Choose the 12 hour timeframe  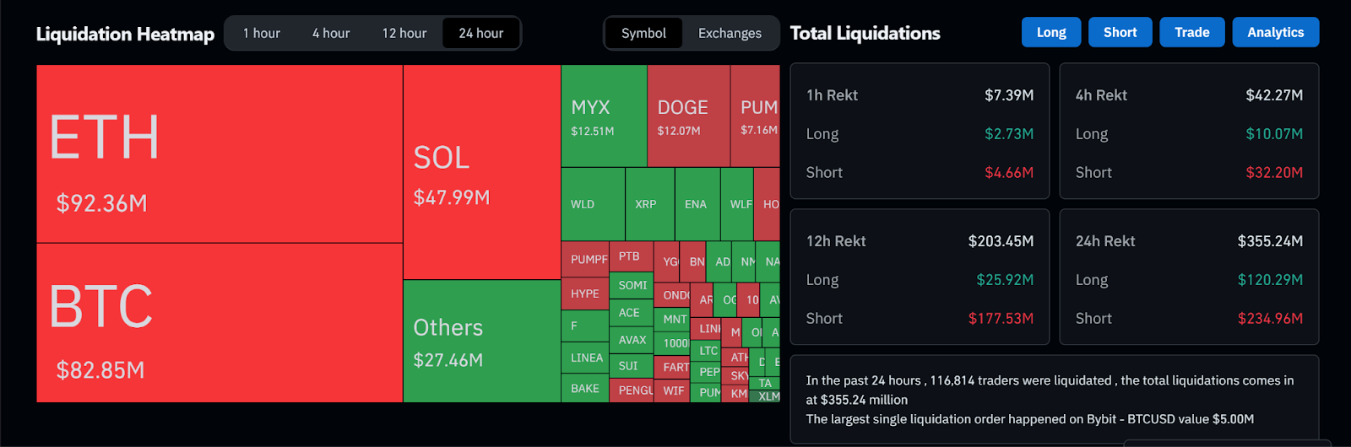pos(404,34)
